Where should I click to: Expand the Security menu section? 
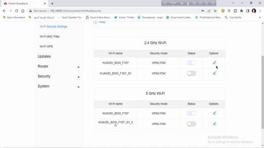(59, 76)
